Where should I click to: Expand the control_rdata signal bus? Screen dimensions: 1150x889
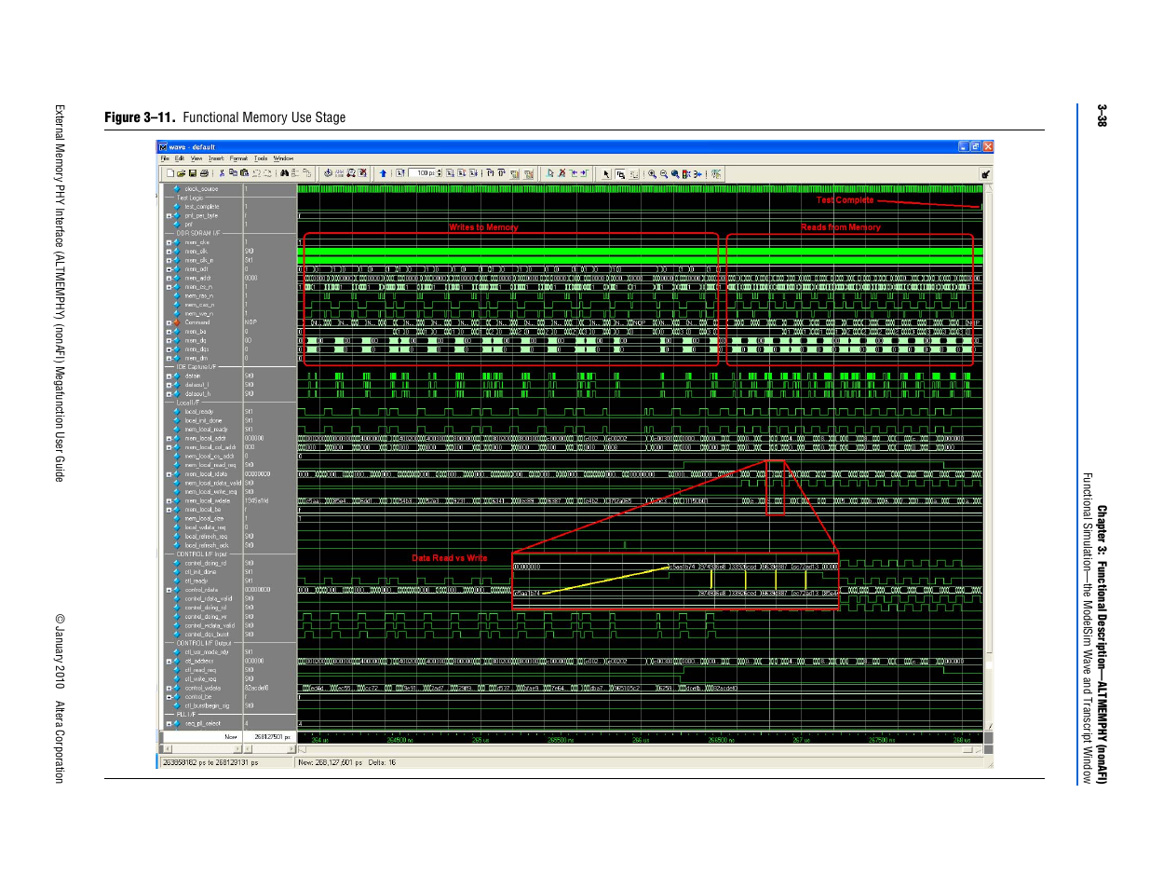point(169,590)
